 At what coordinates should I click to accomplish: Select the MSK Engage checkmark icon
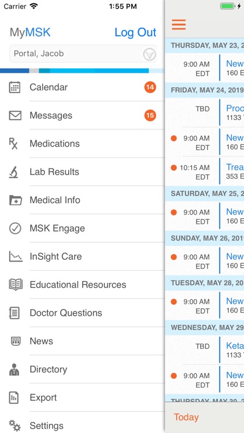[x=15, y=229]
